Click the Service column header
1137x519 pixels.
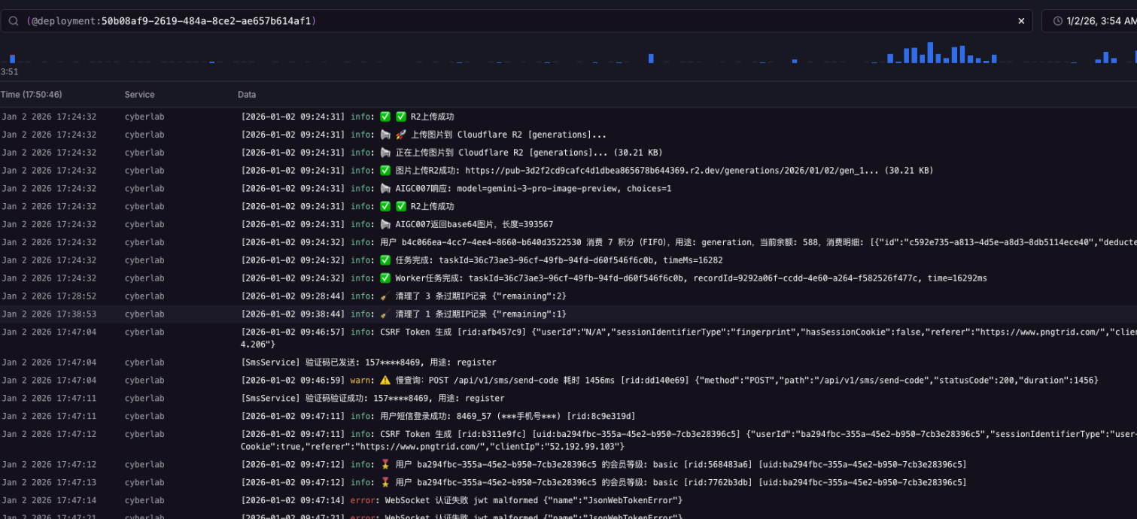pyautogui.click(x=139, y=95)
